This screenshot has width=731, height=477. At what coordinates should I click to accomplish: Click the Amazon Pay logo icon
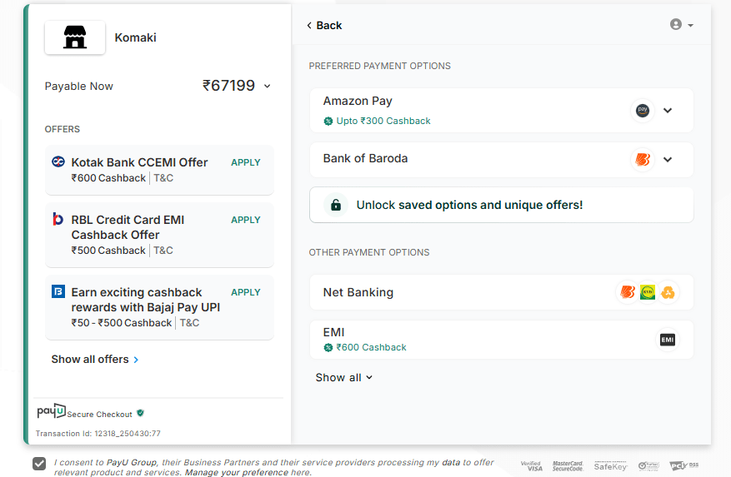coord(643,111)
